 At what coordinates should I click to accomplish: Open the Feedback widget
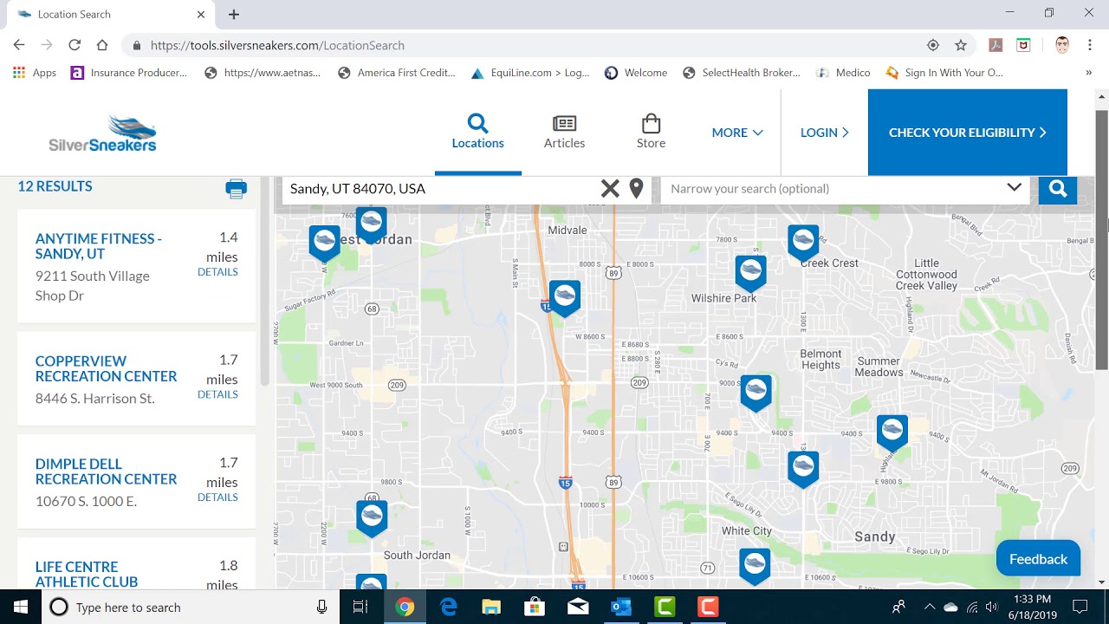(x=1038, y=559)
